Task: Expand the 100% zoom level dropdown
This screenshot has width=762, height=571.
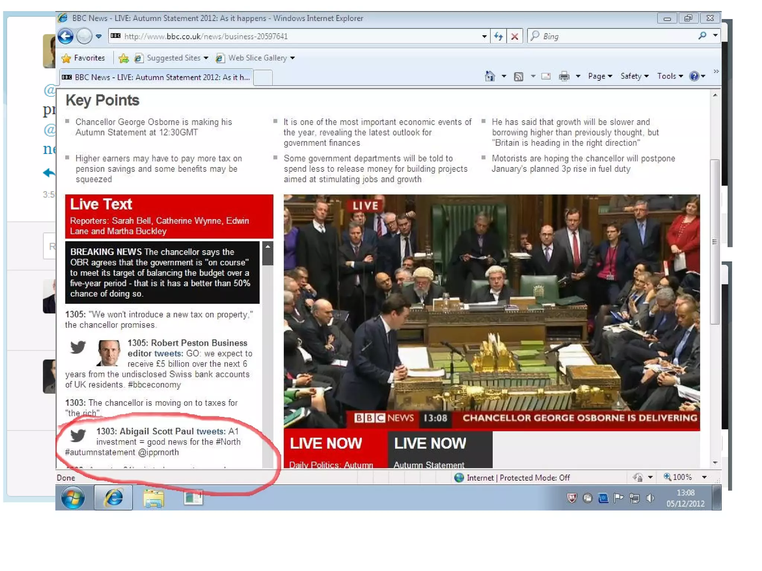Action: click(x=704, y=477)
